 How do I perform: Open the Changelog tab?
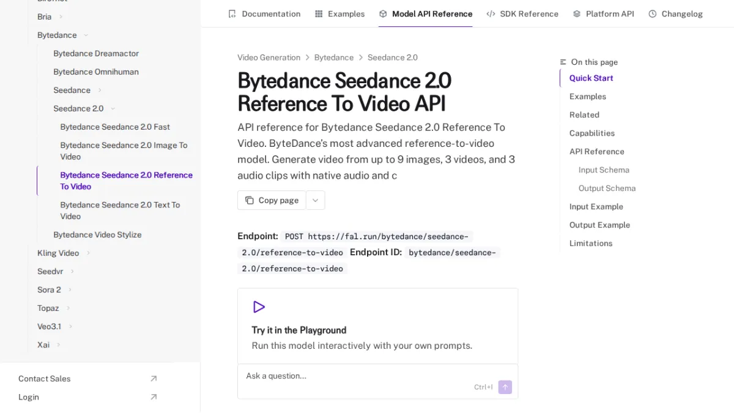(675, 13)
